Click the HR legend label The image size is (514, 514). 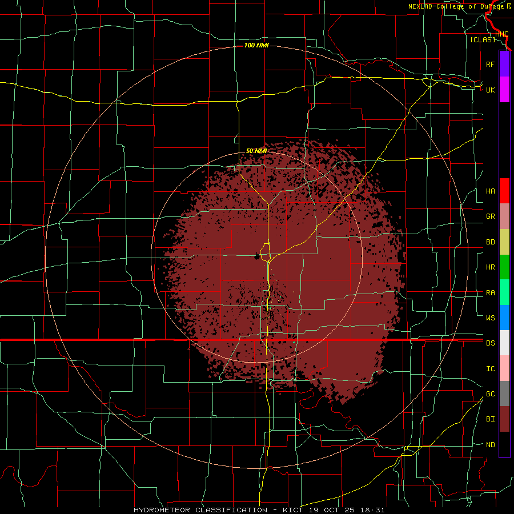click(x=490, y=267)
